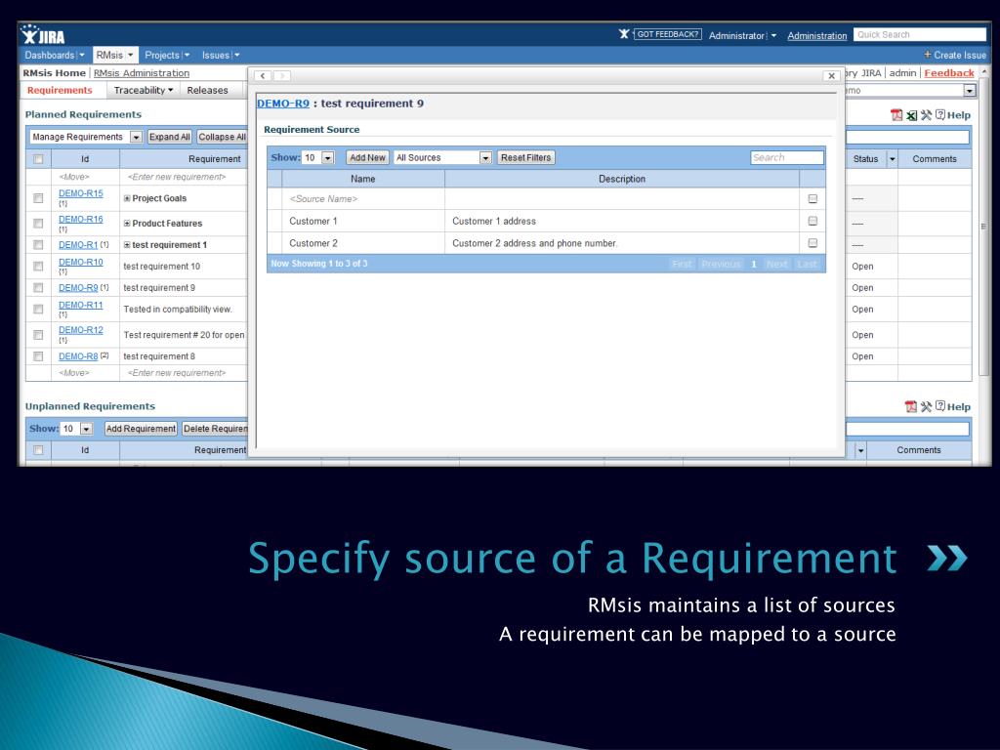Click the Previous pagination button
The height and width of the screenshot is (750, 1000).
pyautogui.click(x=721, y=264)
